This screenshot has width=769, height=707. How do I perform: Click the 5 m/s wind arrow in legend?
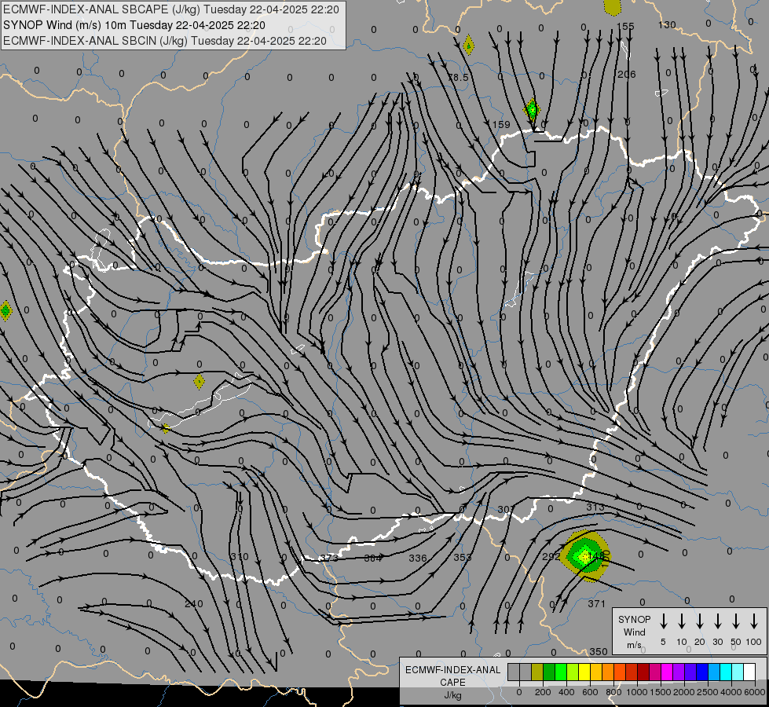(x=663, y=621)
